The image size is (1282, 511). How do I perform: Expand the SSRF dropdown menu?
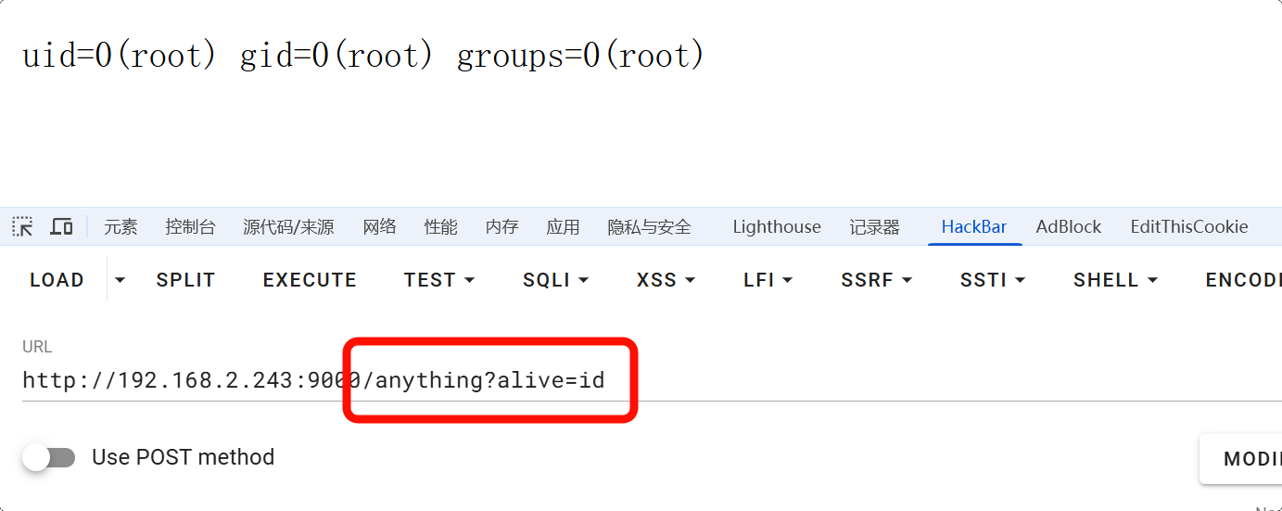876,280
